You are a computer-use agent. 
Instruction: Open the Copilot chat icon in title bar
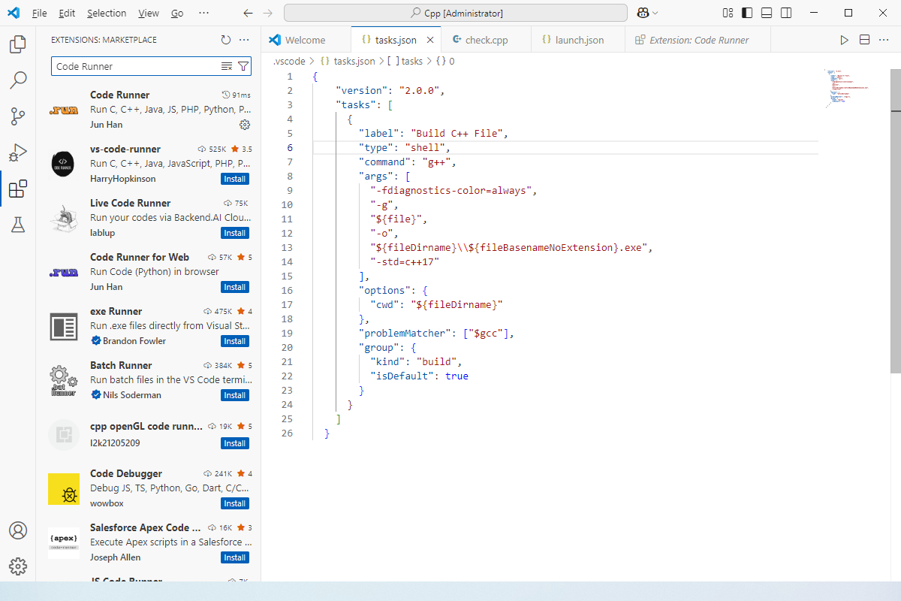pyautogui.click(x=643, y=13)
